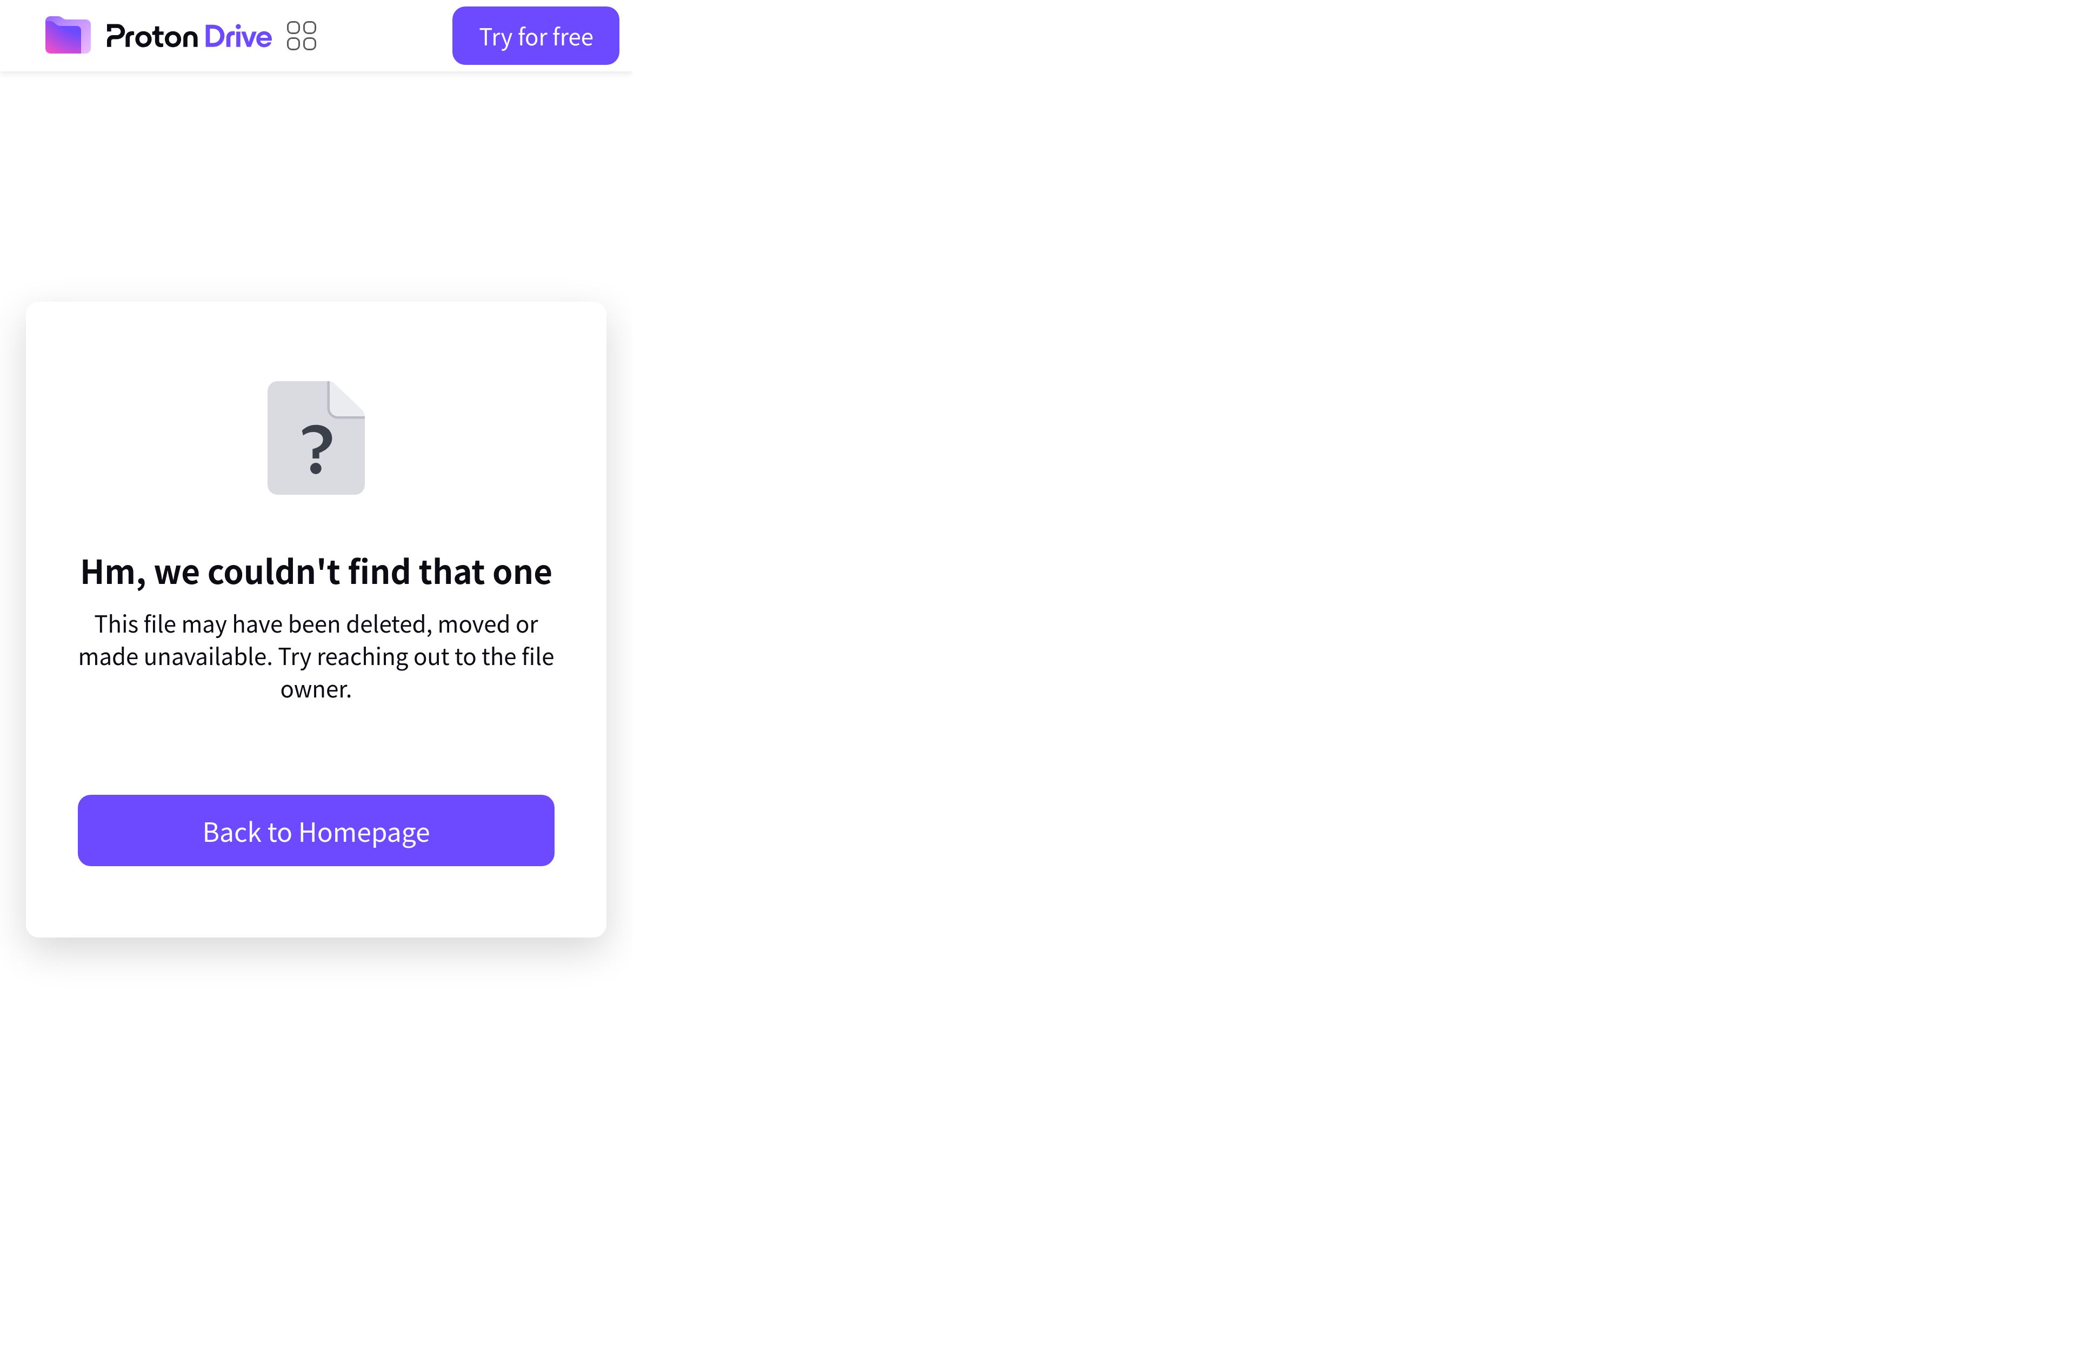Click the purple "Drive" wordmark text
The width and height of the screenshot is (2082, 1369).
[237, 36]
